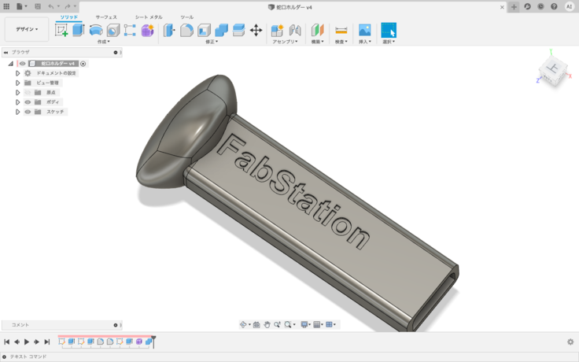Click the ViewCube to change orientation

coord(552,70)
